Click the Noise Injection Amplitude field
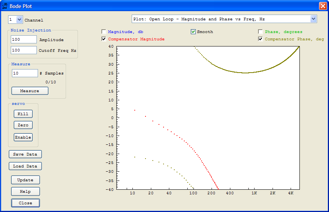The width and height of the screenshot is (329, 212). [x=24, y=40]
